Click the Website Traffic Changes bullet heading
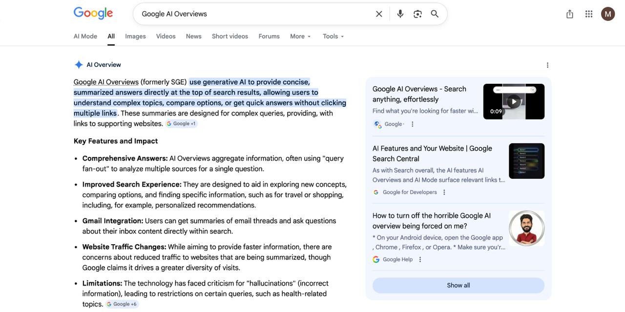 (125, 247)
